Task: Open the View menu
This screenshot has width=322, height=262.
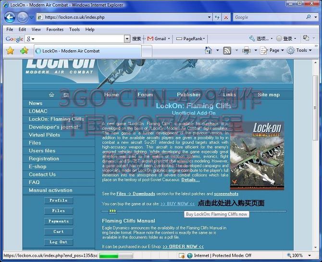Action: coord(36,30)
